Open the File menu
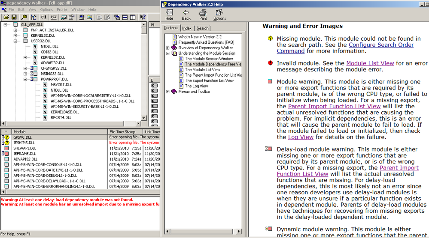This screenshot has height=238, width=429. (x=11, y=9)
